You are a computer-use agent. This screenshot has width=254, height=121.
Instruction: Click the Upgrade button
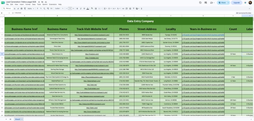tap(237, 3)
